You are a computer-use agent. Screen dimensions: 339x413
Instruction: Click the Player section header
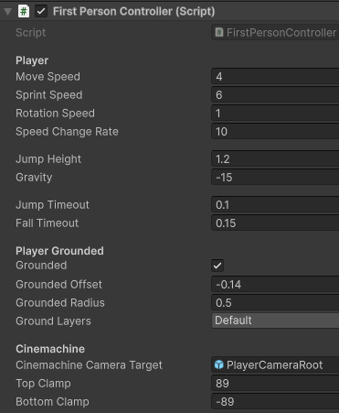tap(32, 60)
